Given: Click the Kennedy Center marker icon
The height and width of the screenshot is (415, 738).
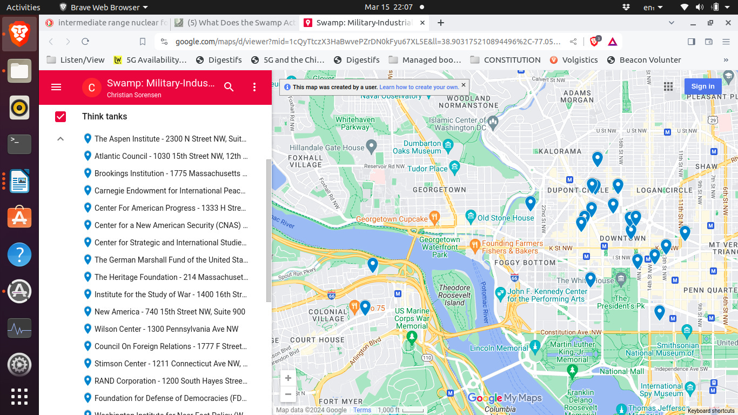Looking at the screenshot, I should coord(500,293).
